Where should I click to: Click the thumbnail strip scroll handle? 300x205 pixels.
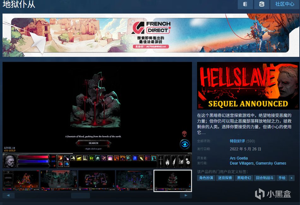[81, 196]
